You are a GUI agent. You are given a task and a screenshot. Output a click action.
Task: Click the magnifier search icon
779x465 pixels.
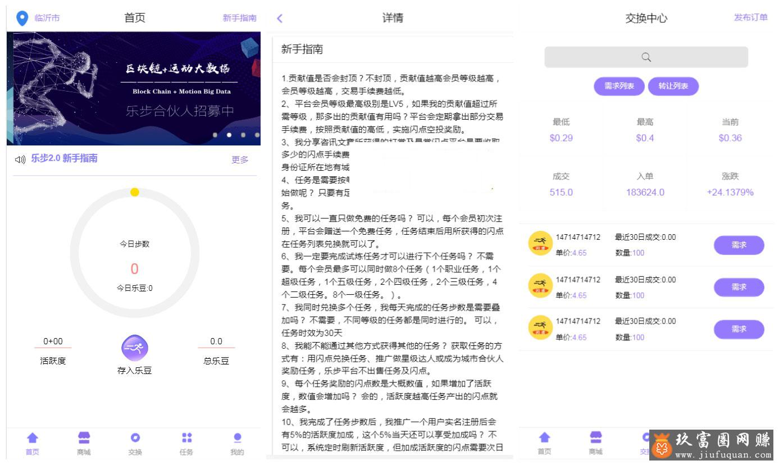click(646, 57)
